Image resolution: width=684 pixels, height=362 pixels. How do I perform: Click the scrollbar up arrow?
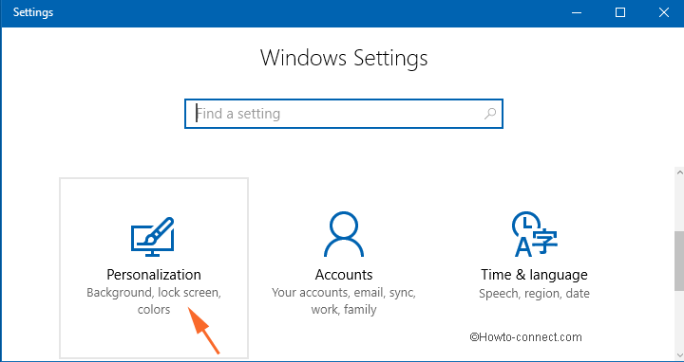pos(679,172)
